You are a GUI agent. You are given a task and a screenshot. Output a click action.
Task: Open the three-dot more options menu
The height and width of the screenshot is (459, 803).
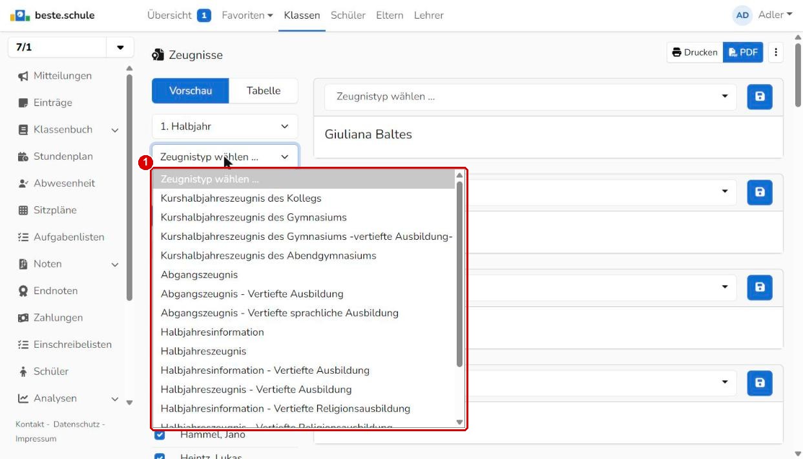point(776,52)
